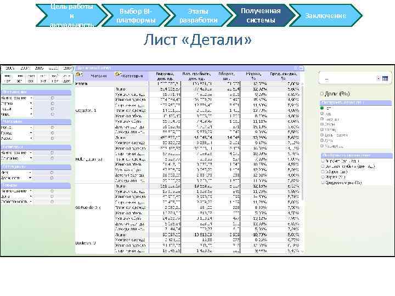
Task: Select the День недели radio option
Action: point(322,135)
